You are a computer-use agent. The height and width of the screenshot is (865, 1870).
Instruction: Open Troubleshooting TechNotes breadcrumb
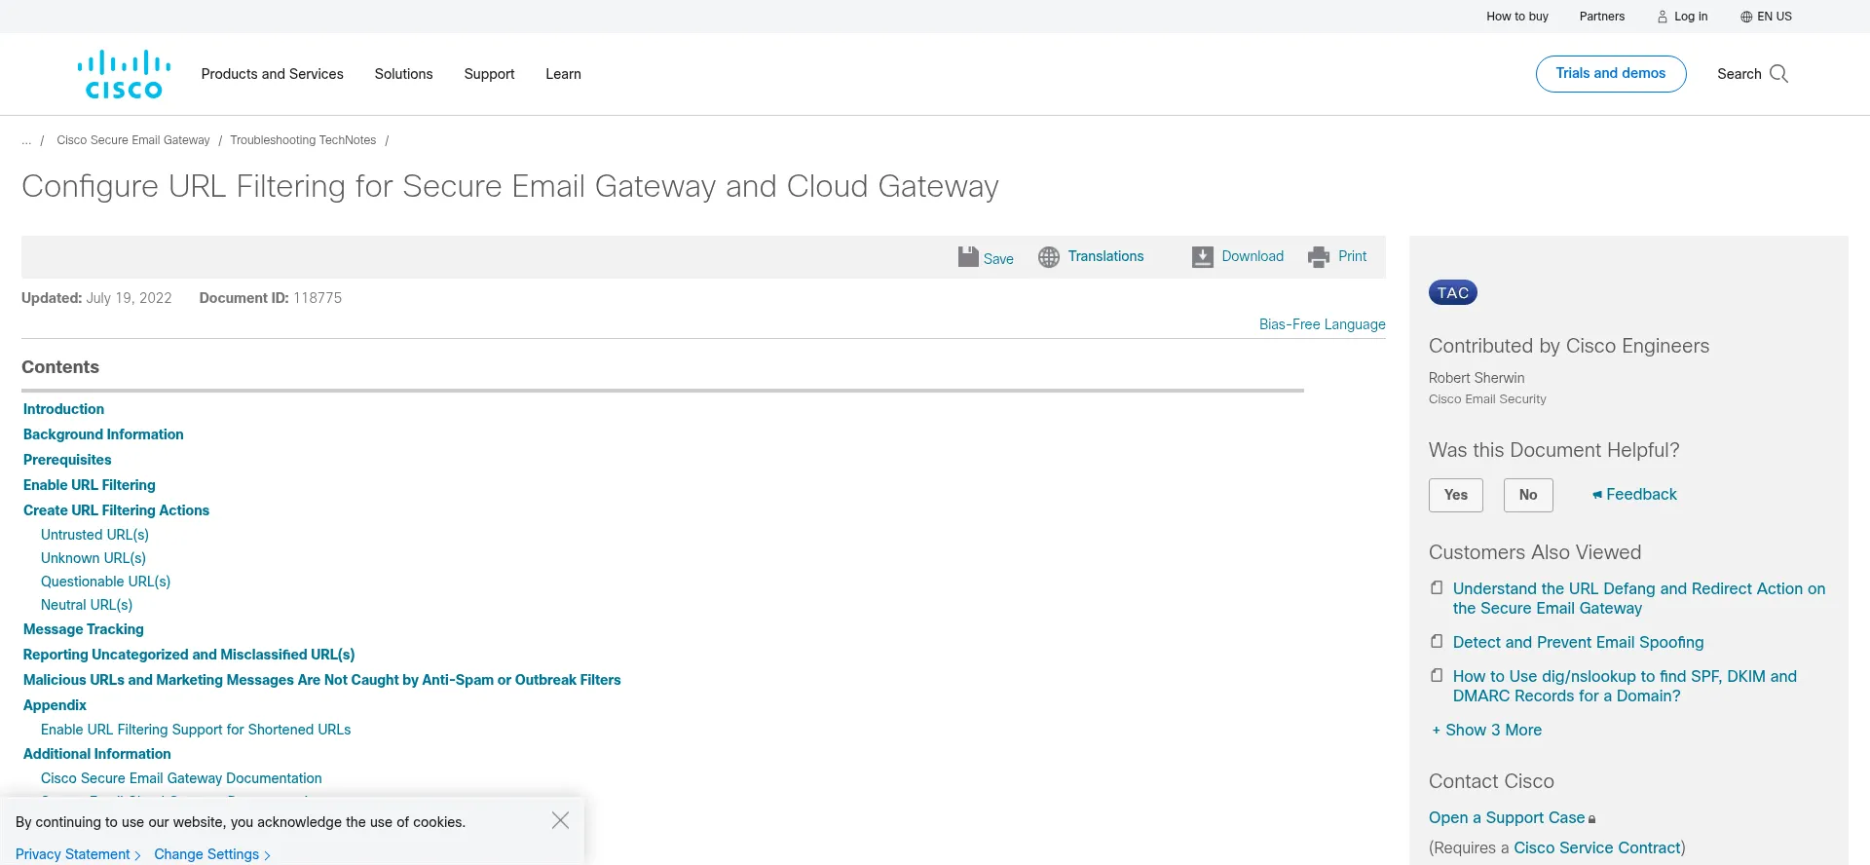click(303, 140)
